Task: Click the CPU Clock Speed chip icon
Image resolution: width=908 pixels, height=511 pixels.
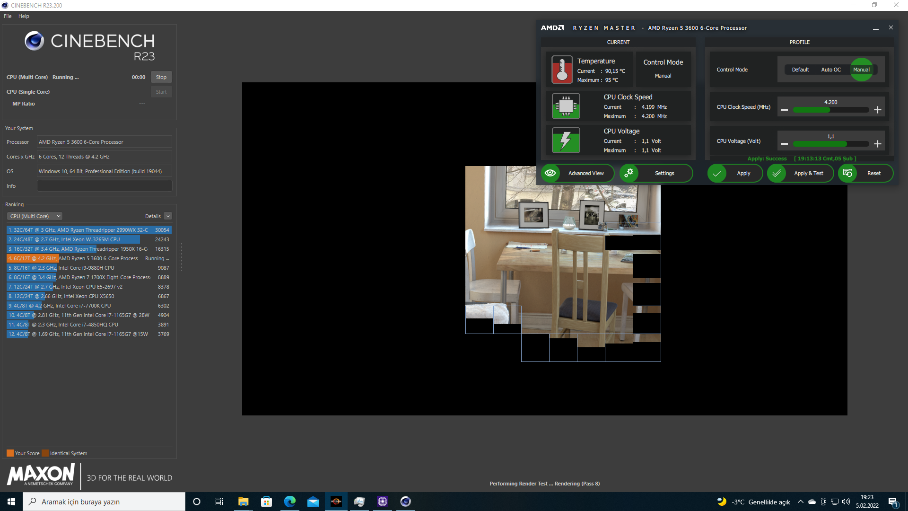Action: point(566,106)
